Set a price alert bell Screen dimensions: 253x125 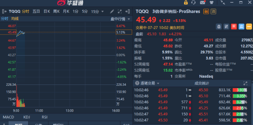tap(219, 27)
